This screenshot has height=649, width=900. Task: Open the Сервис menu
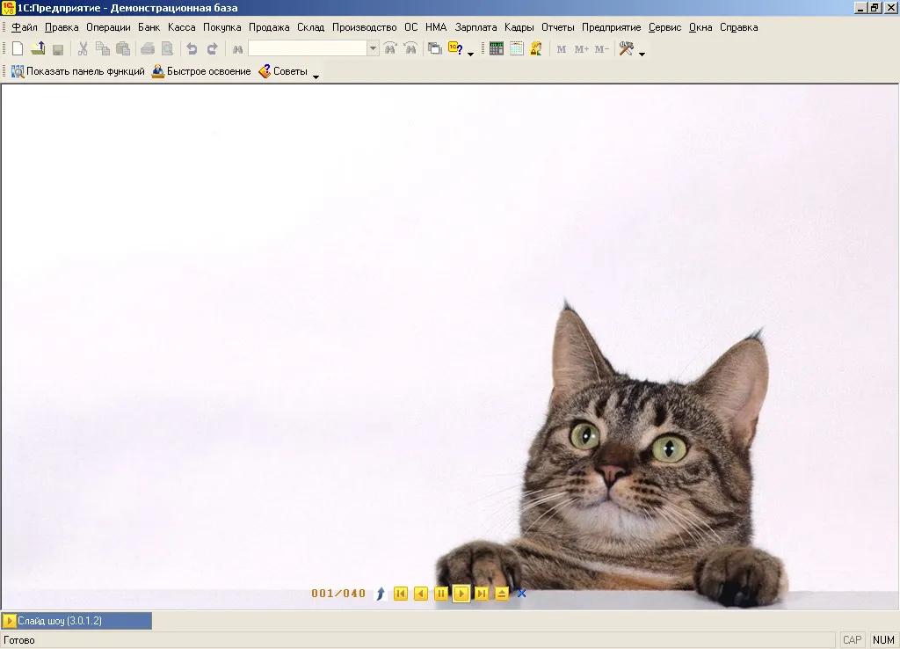pyautogui.click(x=664, y=27)
